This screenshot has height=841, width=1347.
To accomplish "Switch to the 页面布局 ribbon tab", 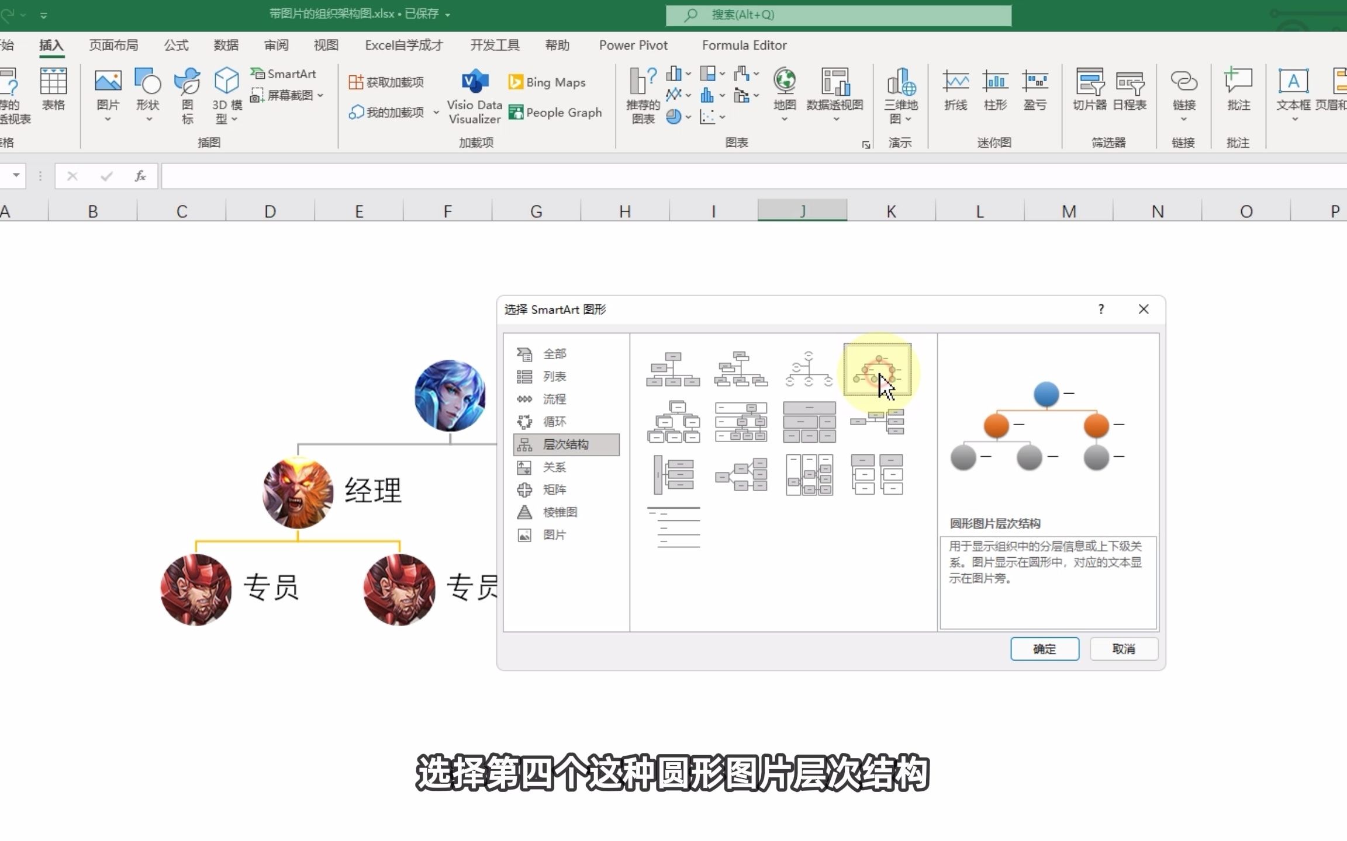I will [x=113, y=45].
